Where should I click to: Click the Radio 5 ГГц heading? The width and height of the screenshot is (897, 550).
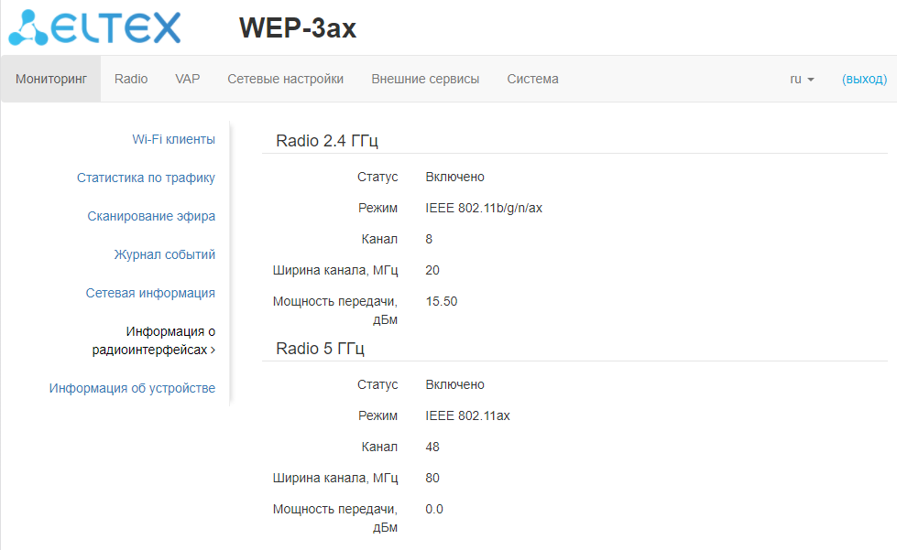(x=320, y=349)
